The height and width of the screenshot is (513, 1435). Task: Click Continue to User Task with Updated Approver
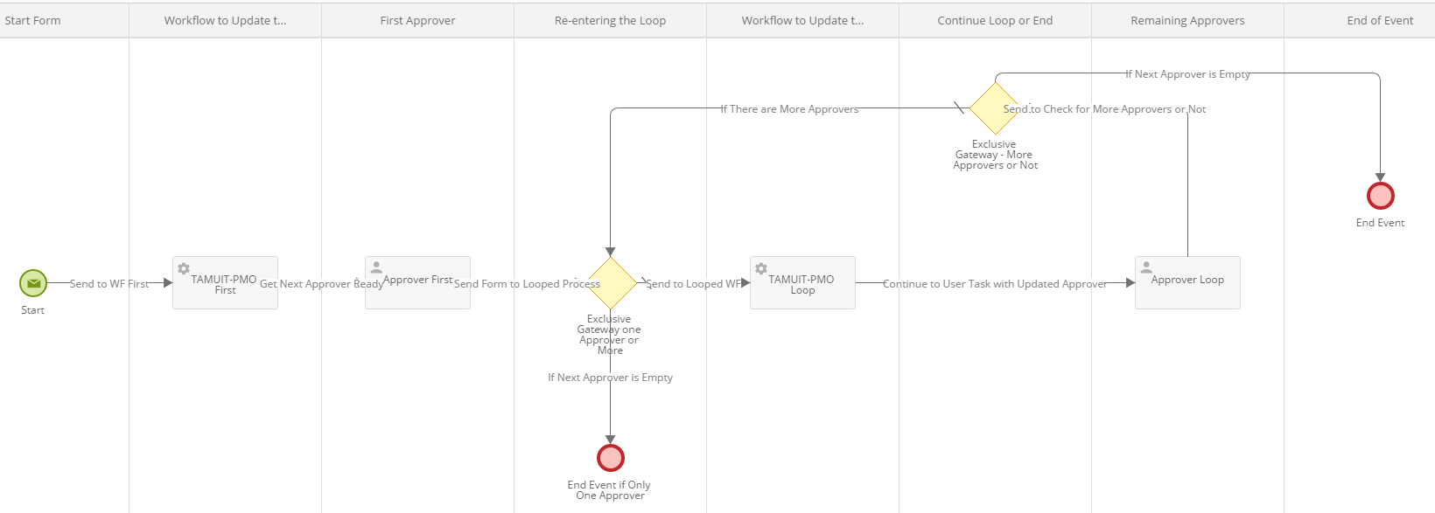point(995,284)
